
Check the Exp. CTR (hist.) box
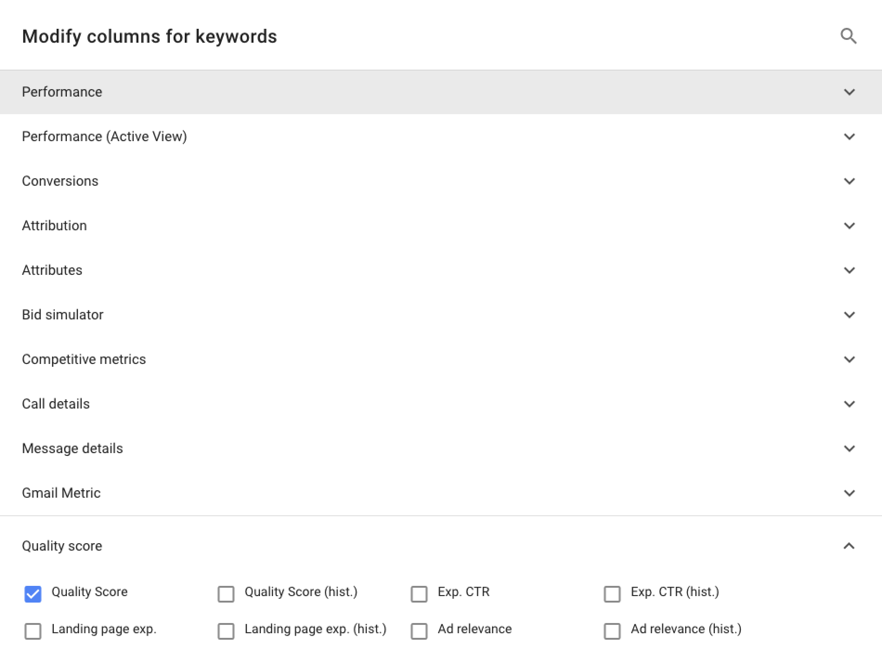612,594
